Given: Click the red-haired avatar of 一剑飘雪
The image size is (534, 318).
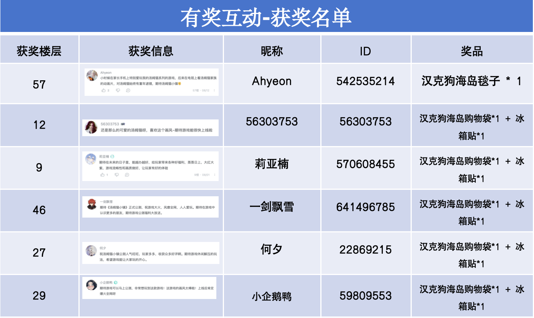Looking at the screenshot, I should [x=91, y=204].
